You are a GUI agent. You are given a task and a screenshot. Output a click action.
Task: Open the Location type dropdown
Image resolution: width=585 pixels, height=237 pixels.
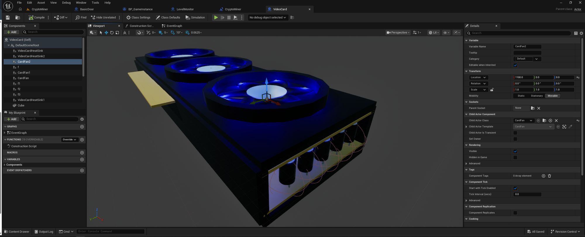(x=479, y=78)
